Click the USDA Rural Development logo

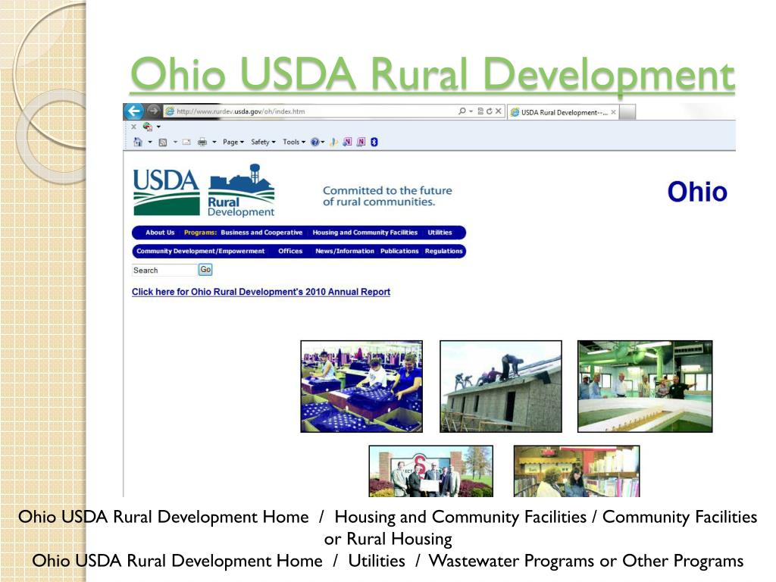coord(204,190)
